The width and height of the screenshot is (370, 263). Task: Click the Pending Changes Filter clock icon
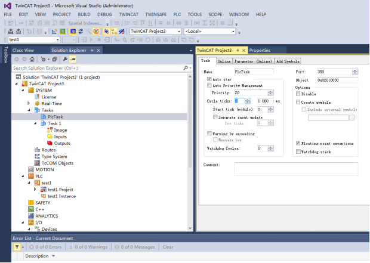pos(43,59)
